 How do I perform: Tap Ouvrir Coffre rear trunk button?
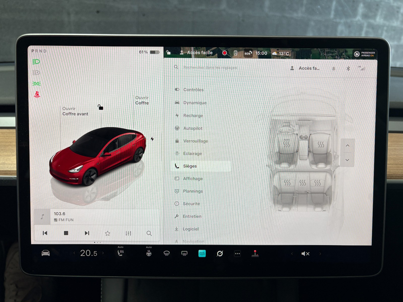point(142,100)
